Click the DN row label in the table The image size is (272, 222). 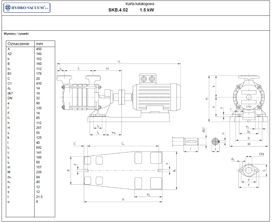10,98
